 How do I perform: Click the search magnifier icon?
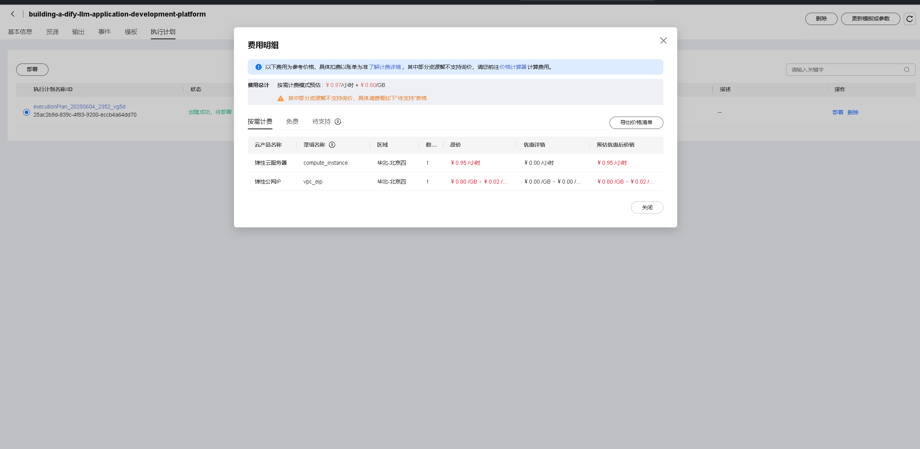(x=907, y=70)
